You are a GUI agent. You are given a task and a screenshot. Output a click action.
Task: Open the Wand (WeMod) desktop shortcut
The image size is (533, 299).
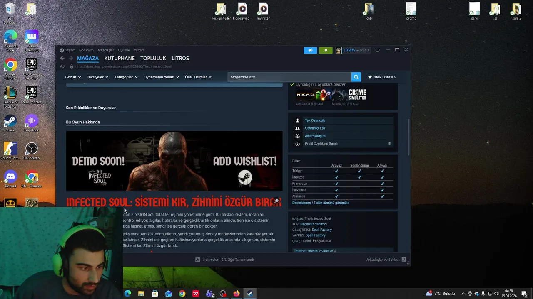tap(32, 42)
